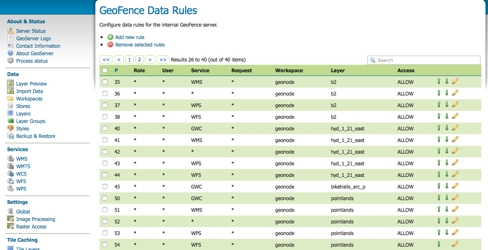The width and height of the screenshot is (488, 250).
Task: Click the Layers icon in the sidebar
Action: point(10,113)
